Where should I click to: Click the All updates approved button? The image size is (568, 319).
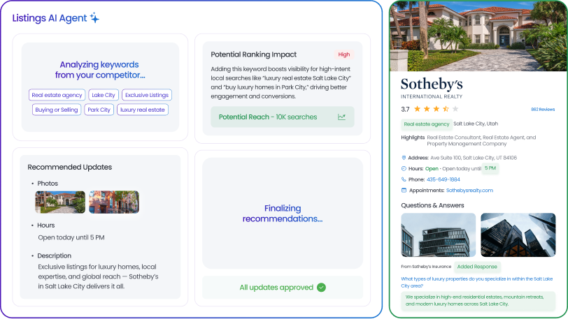pyautogui.click(x=282, y=287)
